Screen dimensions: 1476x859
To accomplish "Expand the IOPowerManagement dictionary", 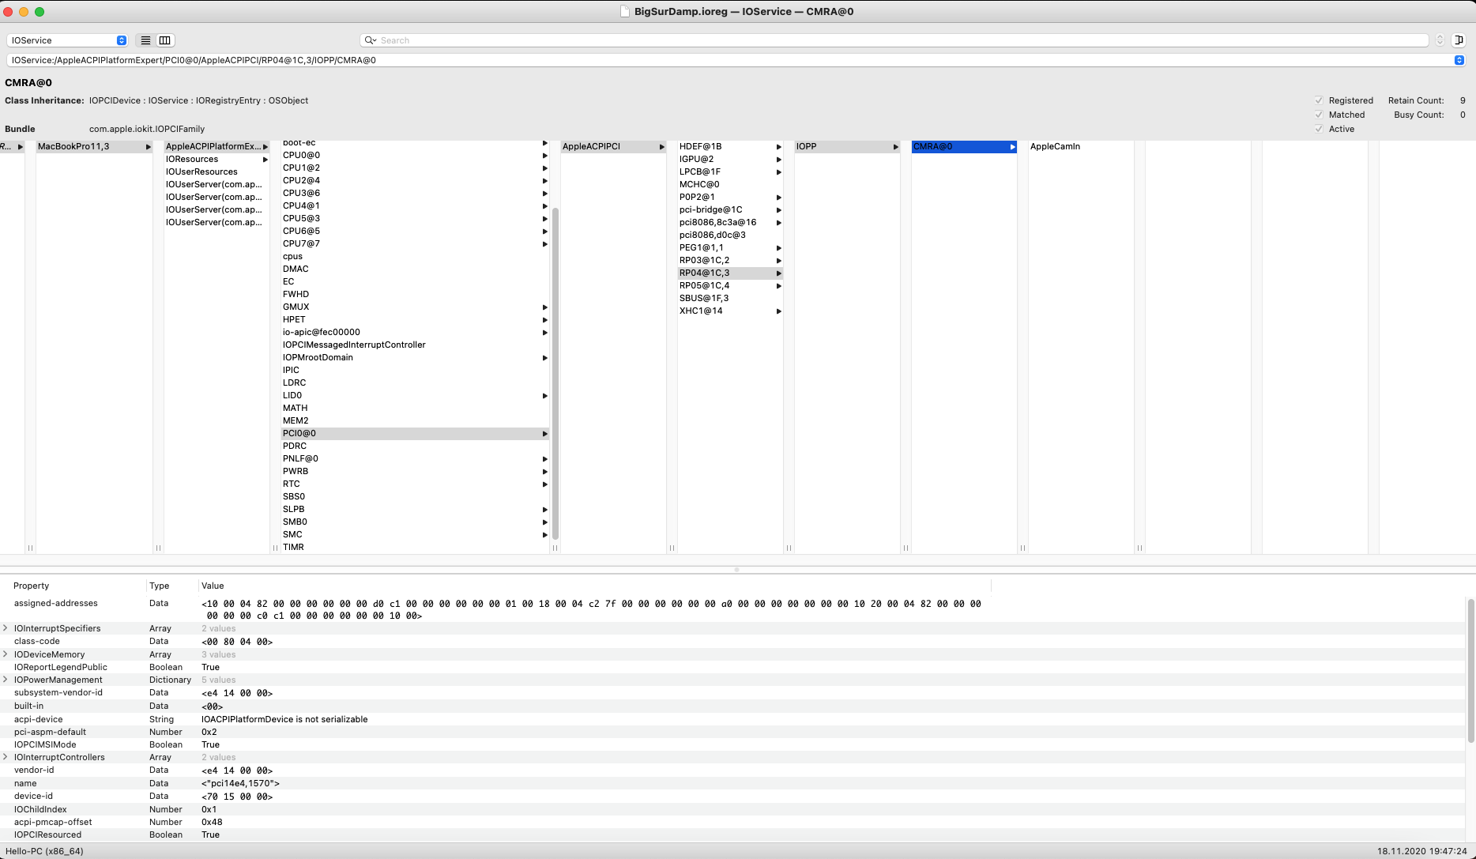I will pos(6,680).
